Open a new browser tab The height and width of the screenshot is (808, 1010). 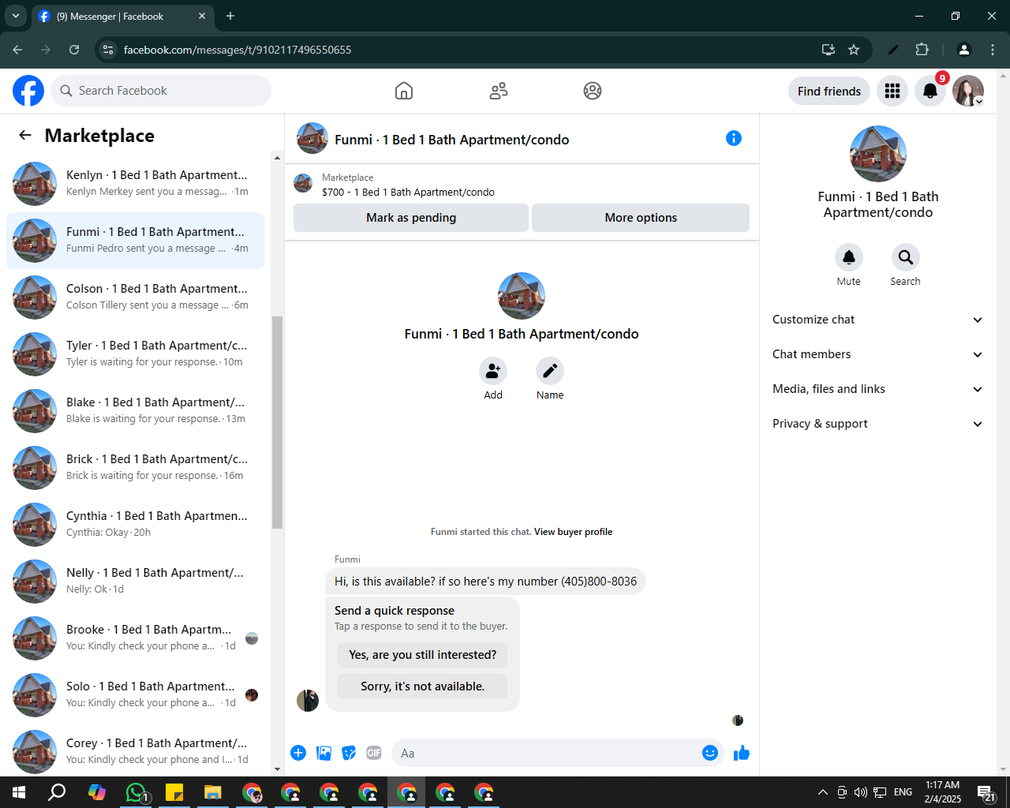230,16
